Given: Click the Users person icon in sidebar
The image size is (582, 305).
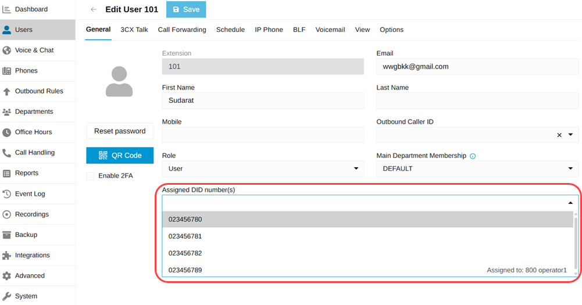Looking at the screenshot, I should [x=6, y=30].
